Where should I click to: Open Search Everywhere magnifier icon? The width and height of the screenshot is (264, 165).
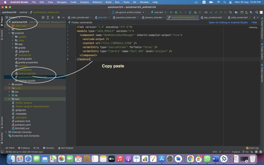click(x=257, y=12)
